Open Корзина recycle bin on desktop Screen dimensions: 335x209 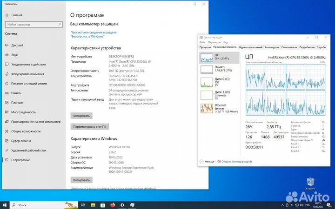click(x=310, y=183)
